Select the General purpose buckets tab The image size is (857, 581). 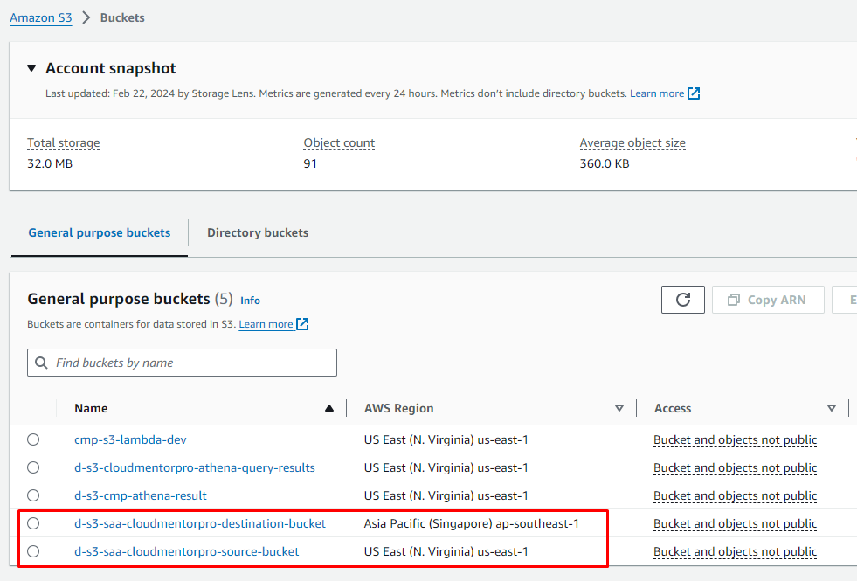(99, 232)
